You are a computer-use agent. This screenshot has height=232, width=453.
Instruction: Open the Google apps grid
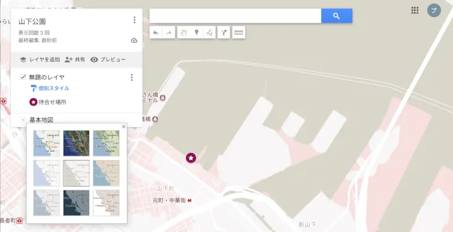[x=415, y=11]
